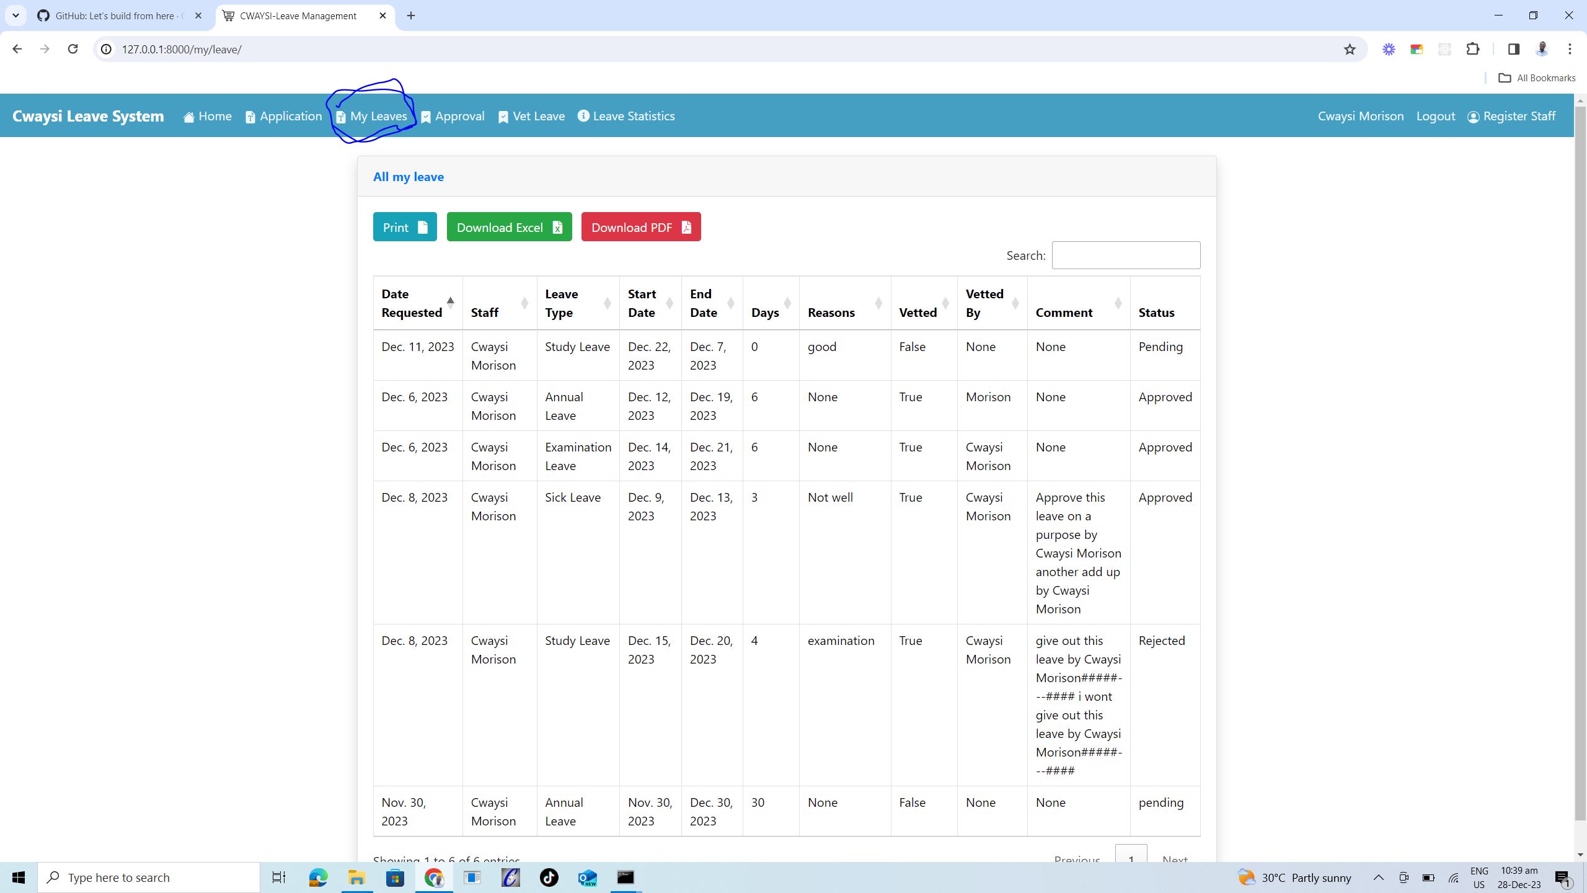Click the circled My Leaves icon
Screen dimensions: 1587x893
point(341,117)
